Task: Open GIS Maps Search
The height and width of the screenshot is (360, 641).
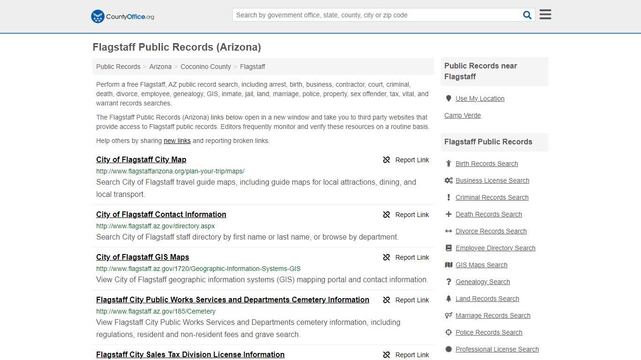Action: click(481, 265)
